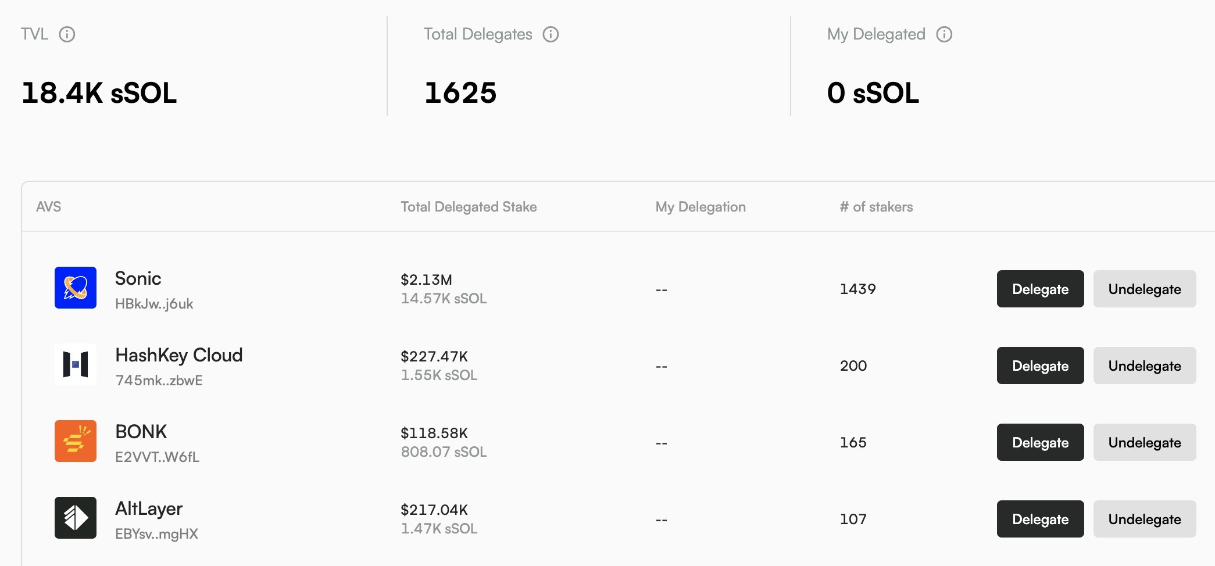Click the 1.47K sSOL amount
The height and width of the screenshot is (566, 1215).
[439, 529]
